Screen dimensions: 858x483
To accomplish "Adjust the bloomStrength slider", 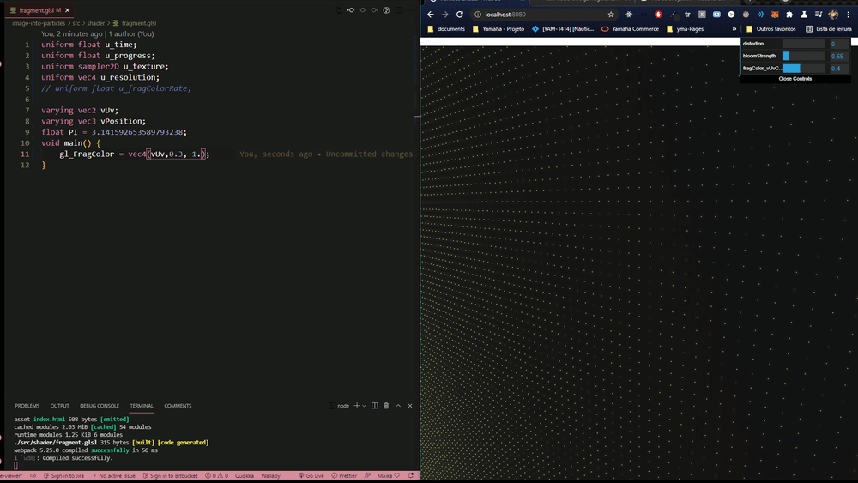I will (804, 56).
